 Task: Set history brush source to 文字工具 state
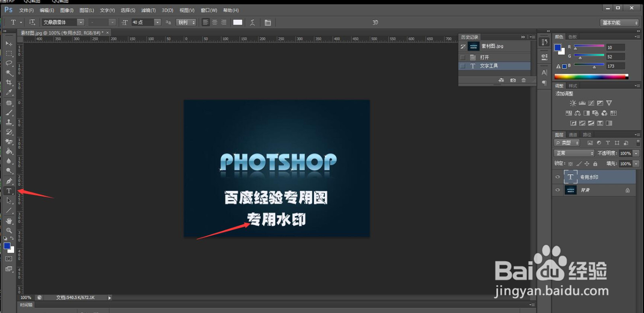(463, 66)
